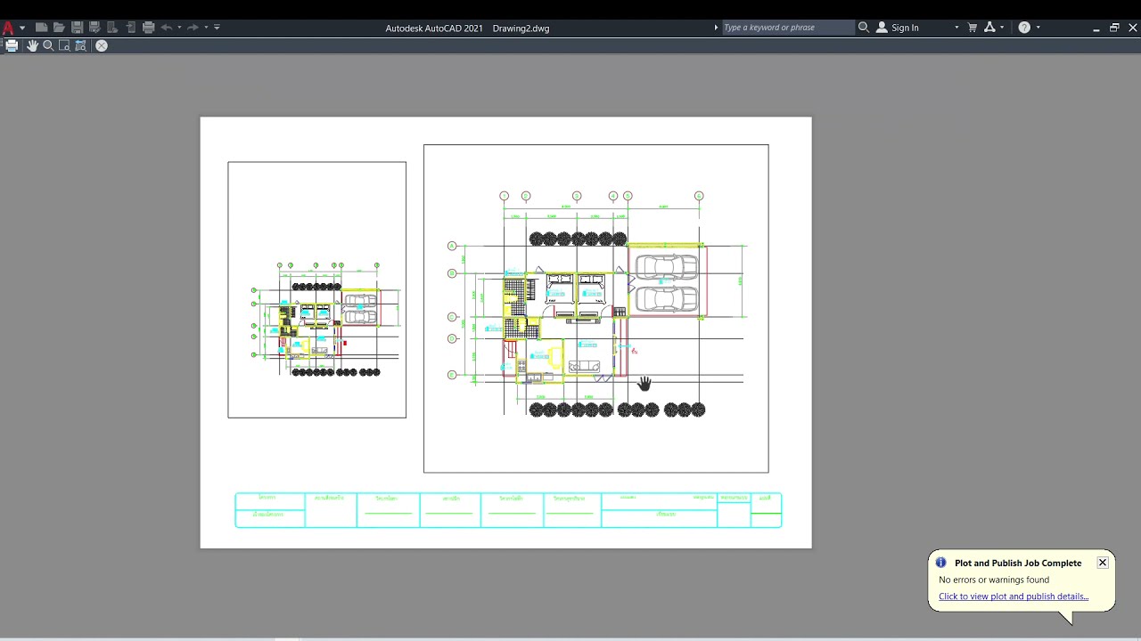Expand the Help dropdown arrow
The height and width of the screenshot is (641, 1141).
click(1038, 28)
